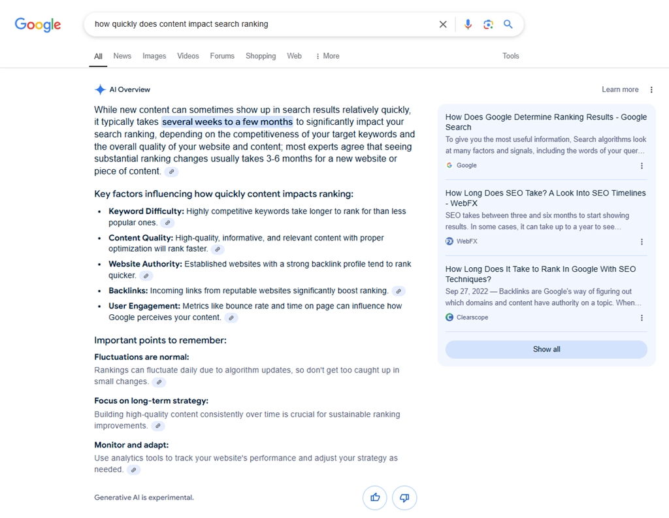
Task: Open Google Lens image search icon
Action: pyautogui.click(x=488, y=24)
